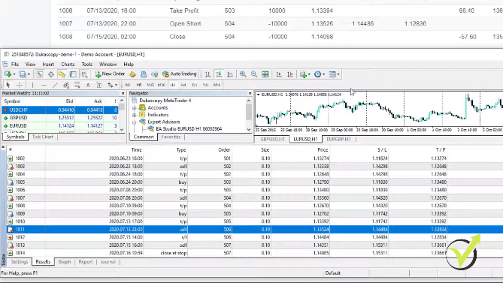Switch to the tester Graph tab
Image resolution: width=503 pixels, height=283 pixels.
point(65,261)
